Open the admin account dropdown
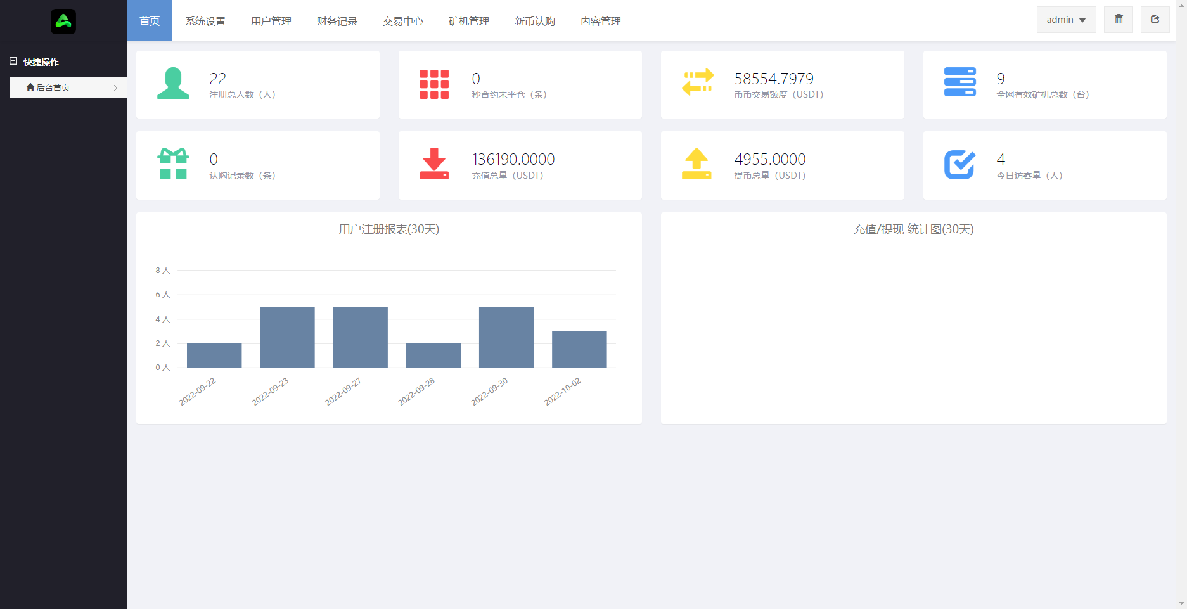This screenshot has height=609, width=1187. click(x=1065, y=19)
